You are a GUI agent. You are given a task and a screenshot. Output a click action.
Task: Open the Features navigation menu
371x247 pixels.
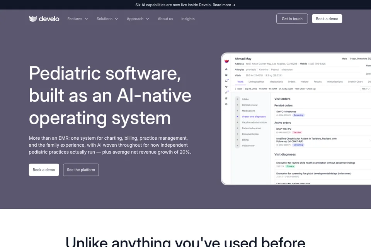78,19
